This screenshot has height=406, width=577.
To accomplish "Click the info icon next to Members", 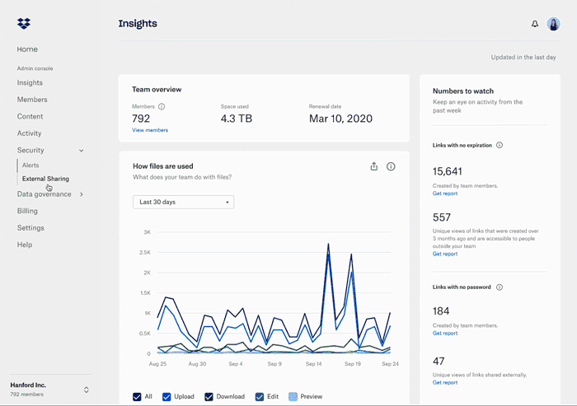I will (162, 107).
